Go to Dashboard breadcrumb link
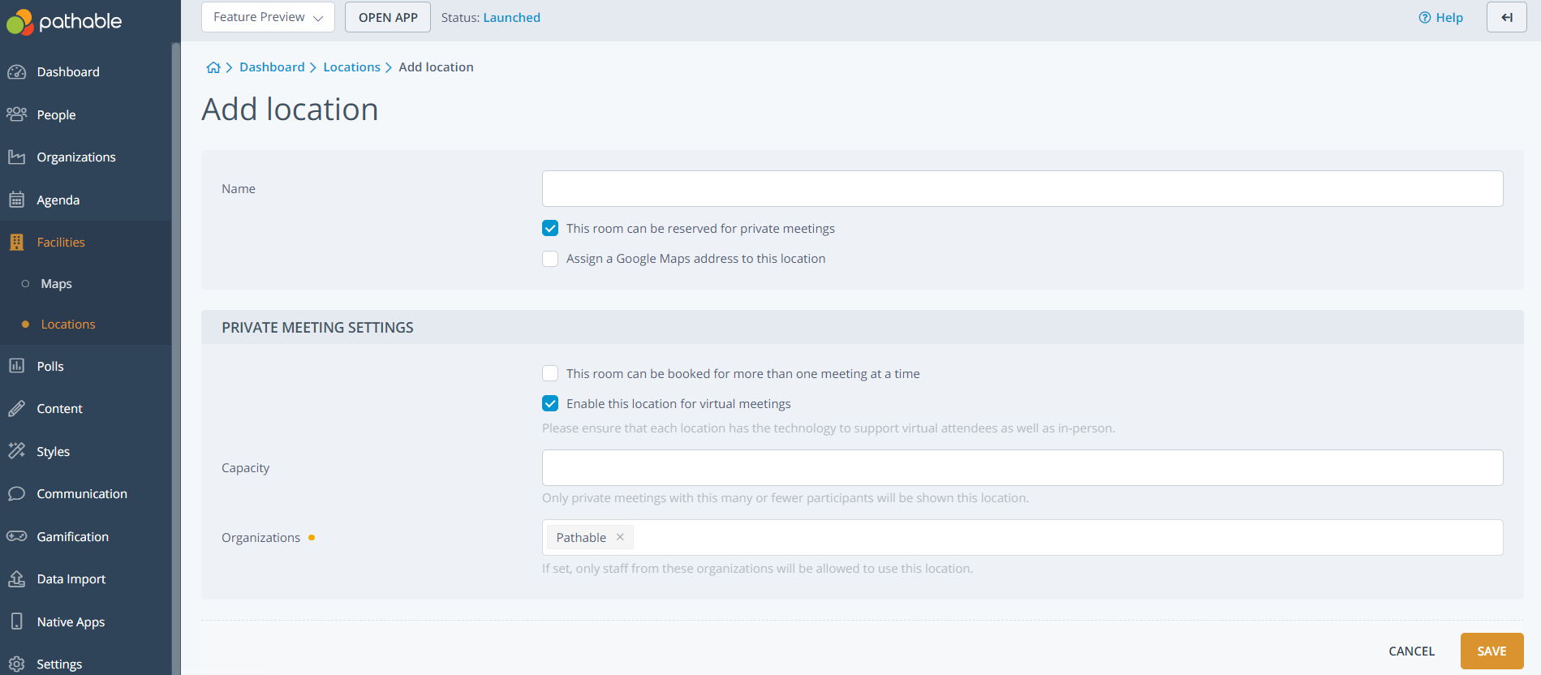Viewport: 1541px width, 675px height. 272,67
